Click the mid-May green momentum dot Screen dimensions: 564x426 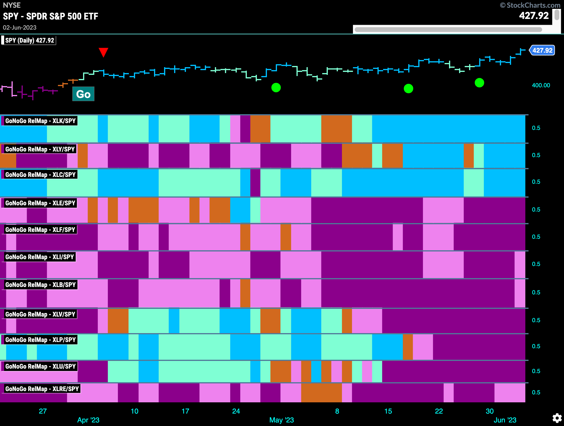pyautogui.click(x=409, y=88)
